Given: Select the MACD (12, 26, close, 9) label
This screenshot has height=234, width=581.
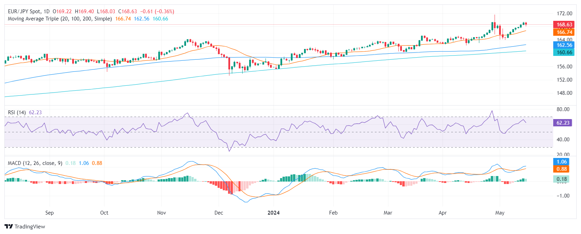Looking at the screenshot, I should pyautogui.click(x=35, y=163).
